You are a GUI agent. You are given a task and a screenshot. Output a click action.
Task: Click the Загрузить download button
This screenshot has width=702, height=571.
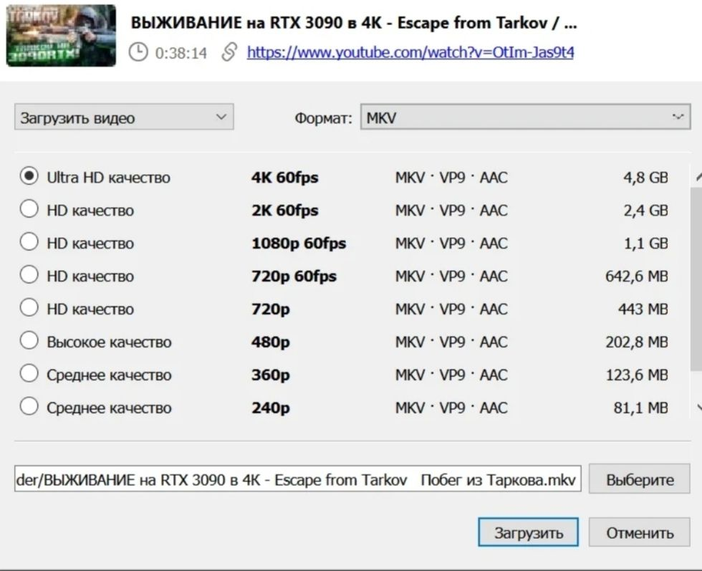529,532
